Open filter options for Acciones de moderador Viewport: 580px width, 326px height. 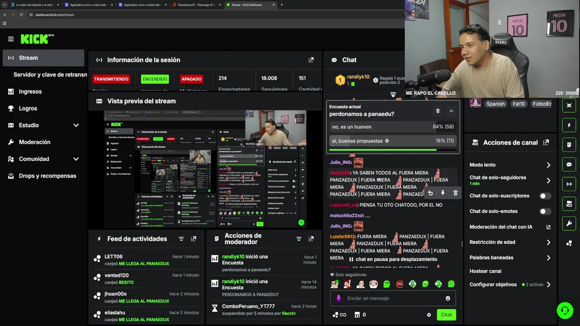(x=299, y=239)
